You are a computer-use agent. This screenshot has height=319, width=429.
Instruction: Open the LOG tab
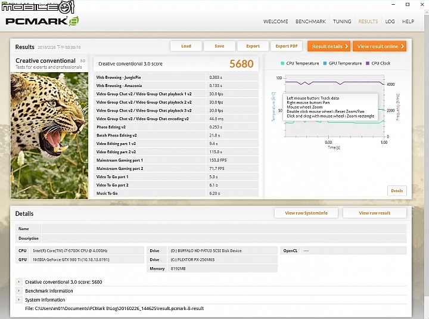[x=390, y=21]
